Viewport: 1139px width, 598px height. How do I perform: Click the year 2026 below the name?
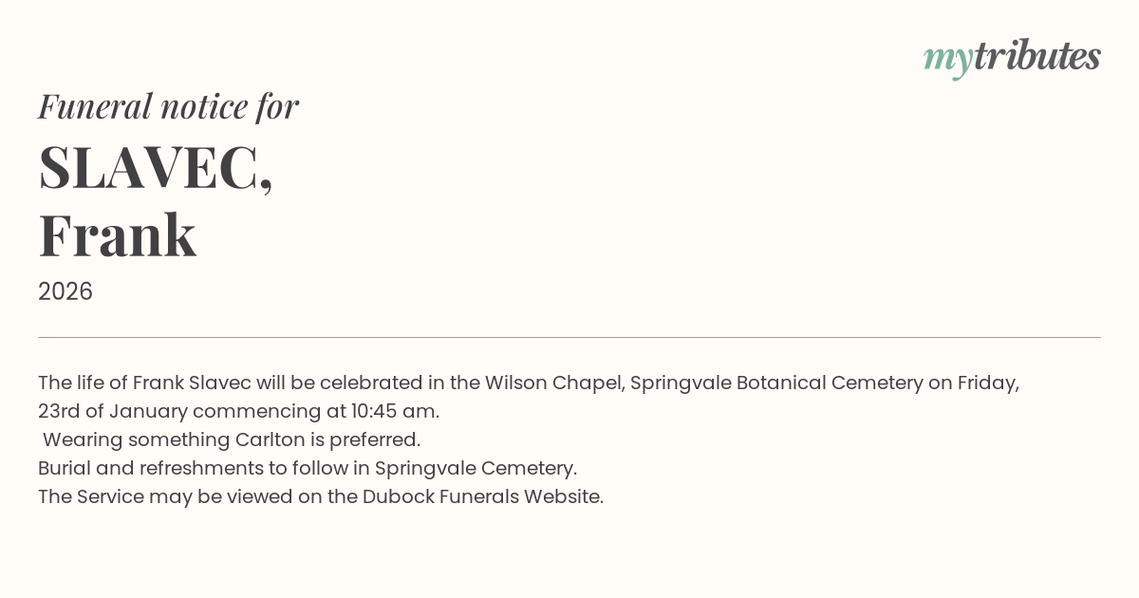(65, 291)
